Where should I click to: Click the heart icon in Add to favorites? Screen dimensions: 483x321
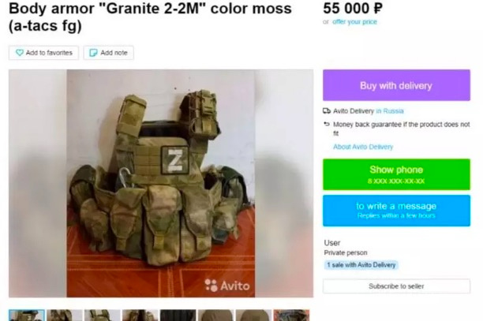click(20, 53)
